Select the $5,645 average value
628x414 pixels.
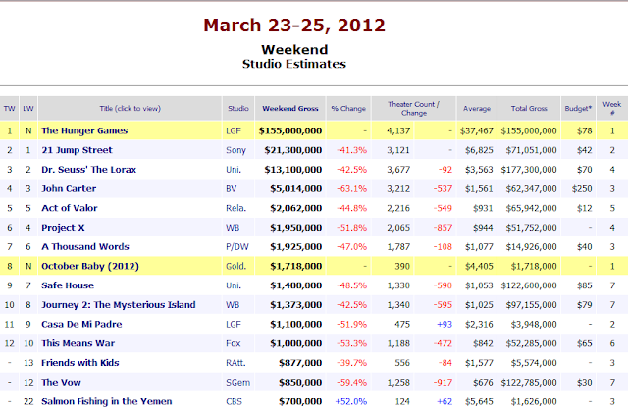pos(479,401)
